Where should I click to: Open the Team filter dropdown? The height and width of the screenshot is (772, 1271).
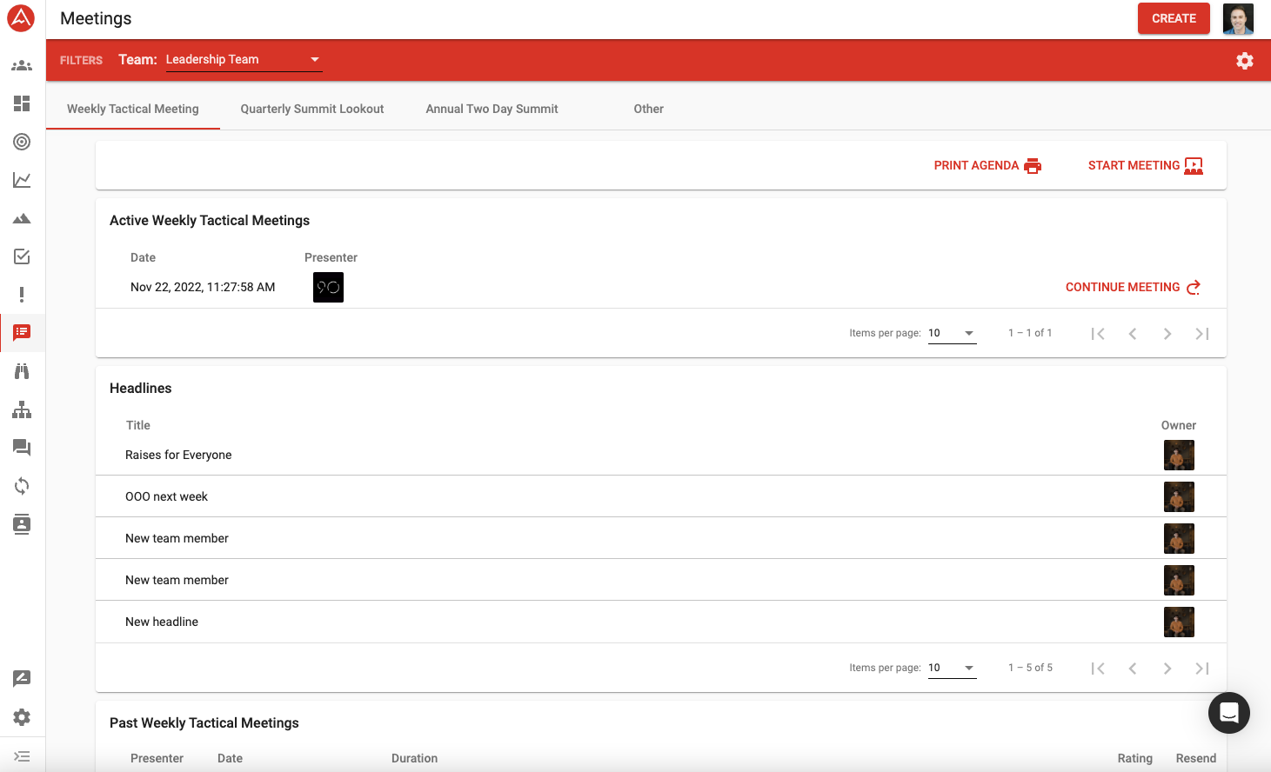[x=244, y=60]
